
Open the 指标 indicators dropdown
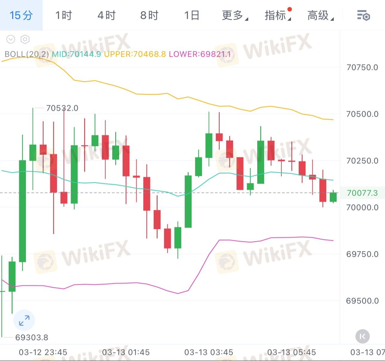point(278,15)
